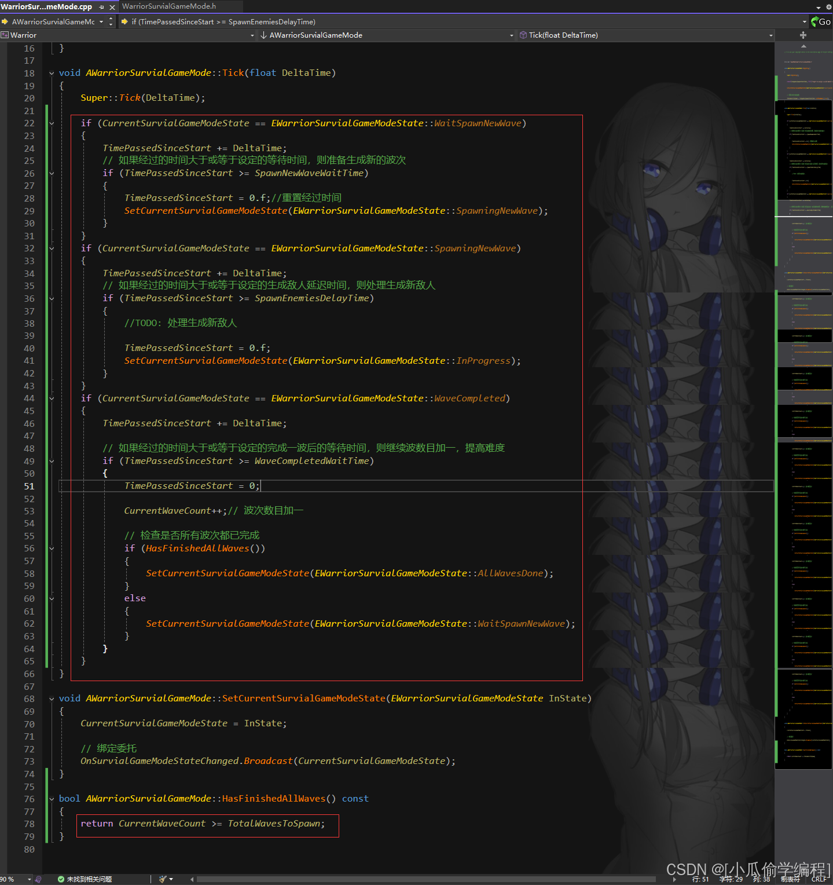Viewport: 833px width, 885px height.
Task: Open the AWarriorSurvialGameMode class dropdown
Action: pyautogui.click(x=511, y=35)
